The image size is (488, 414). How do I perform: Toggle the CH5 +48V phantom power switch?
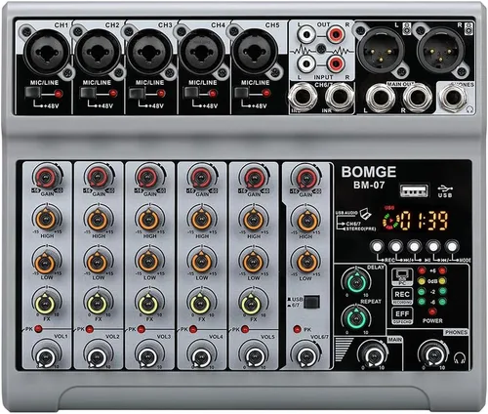tap(242, 94)
